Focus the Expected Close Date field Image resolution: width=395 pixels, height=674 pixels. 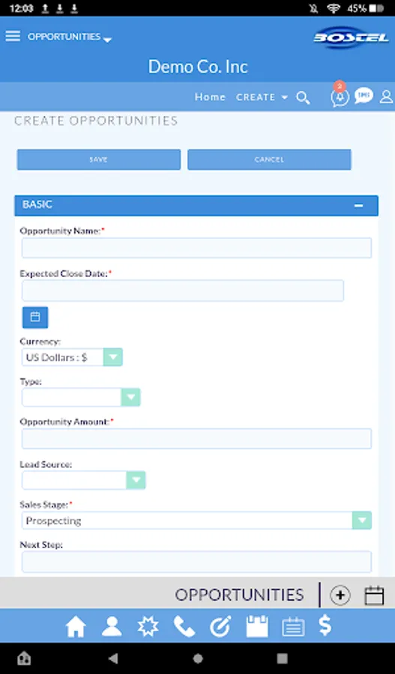(183, 291)
